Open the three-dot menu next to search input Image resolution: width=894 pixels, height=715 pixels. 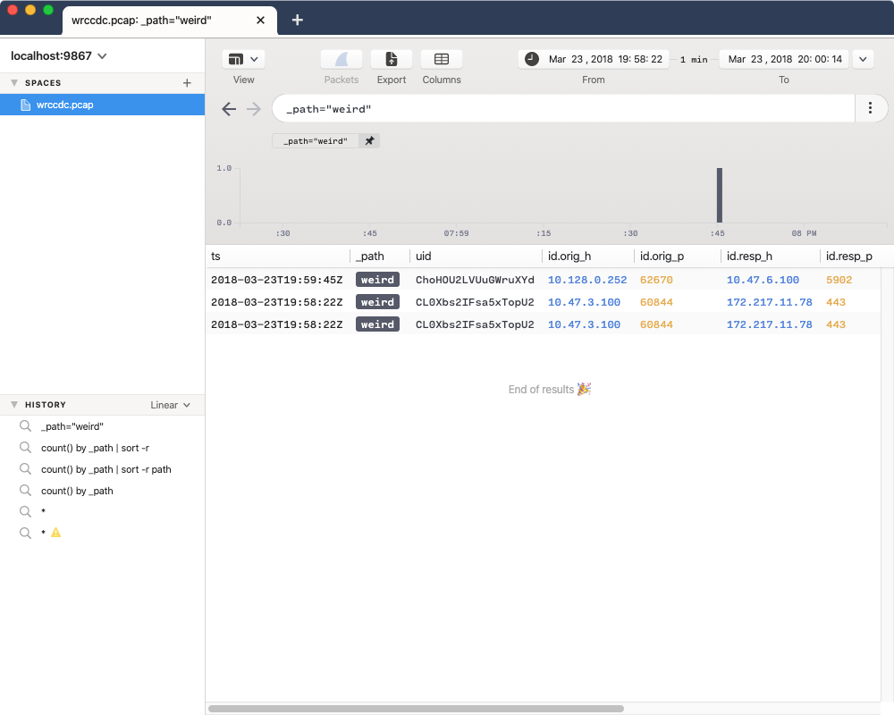(x=870, y=107)
